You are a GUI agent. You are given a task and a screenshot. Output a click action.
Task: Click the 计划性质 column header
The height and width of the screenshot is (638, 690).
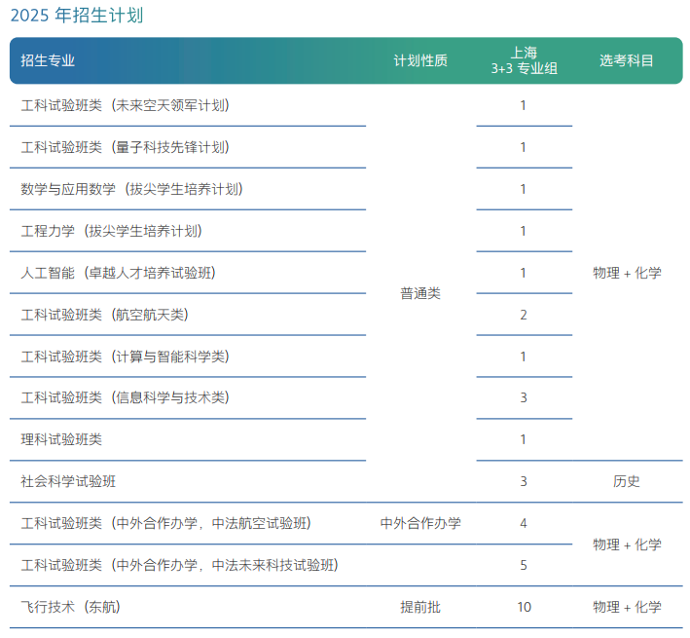420,60
